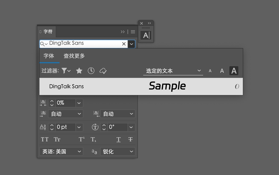Toggle strikethrough text formatting
This screenshot has width=279, height=175.
click(130, 139)
